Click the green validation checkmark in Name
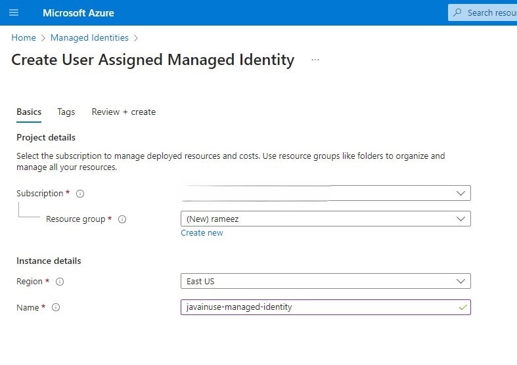 [463, 307]
